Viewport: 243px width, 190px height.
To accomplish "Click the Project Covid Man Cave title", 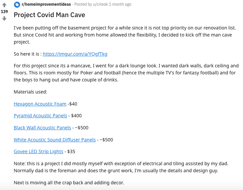I will tap(49, 15).
